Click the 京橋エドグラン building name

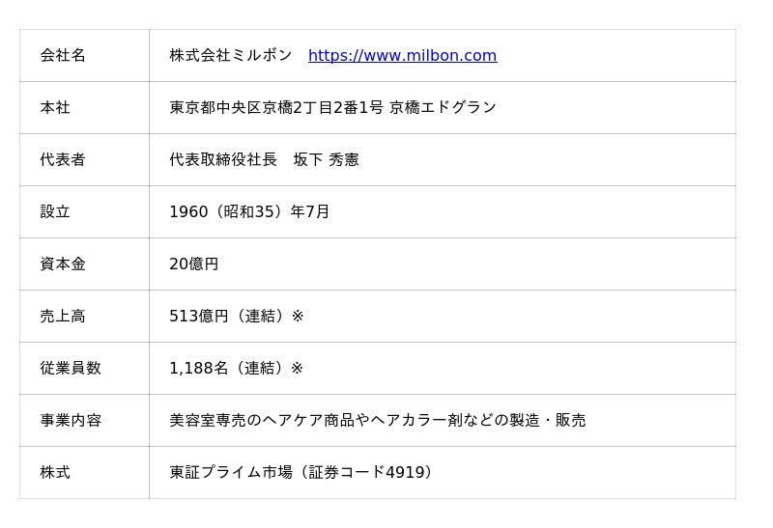(443, 108)
